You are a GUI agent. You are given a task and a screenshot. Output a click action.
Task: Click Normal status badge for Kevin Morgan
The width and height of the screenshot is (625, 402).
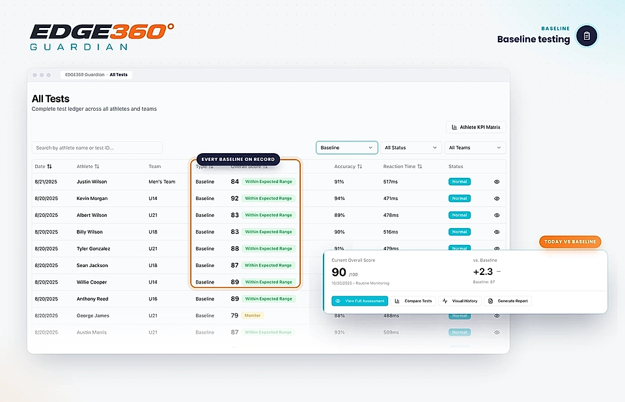coord(460,198)
